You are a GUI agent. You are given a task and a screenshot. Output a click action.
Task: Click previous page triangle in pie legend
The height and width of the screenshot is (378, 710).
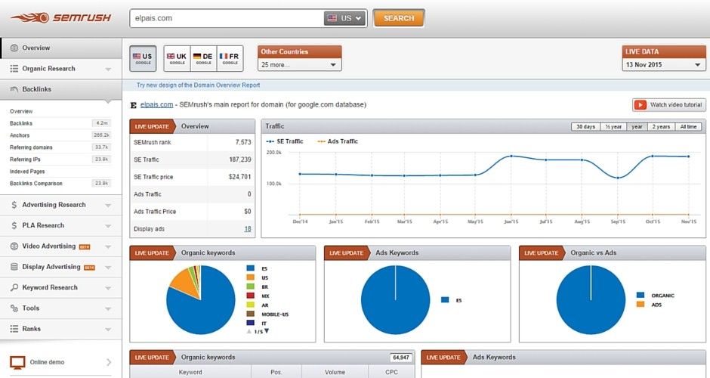pos(248,332)
